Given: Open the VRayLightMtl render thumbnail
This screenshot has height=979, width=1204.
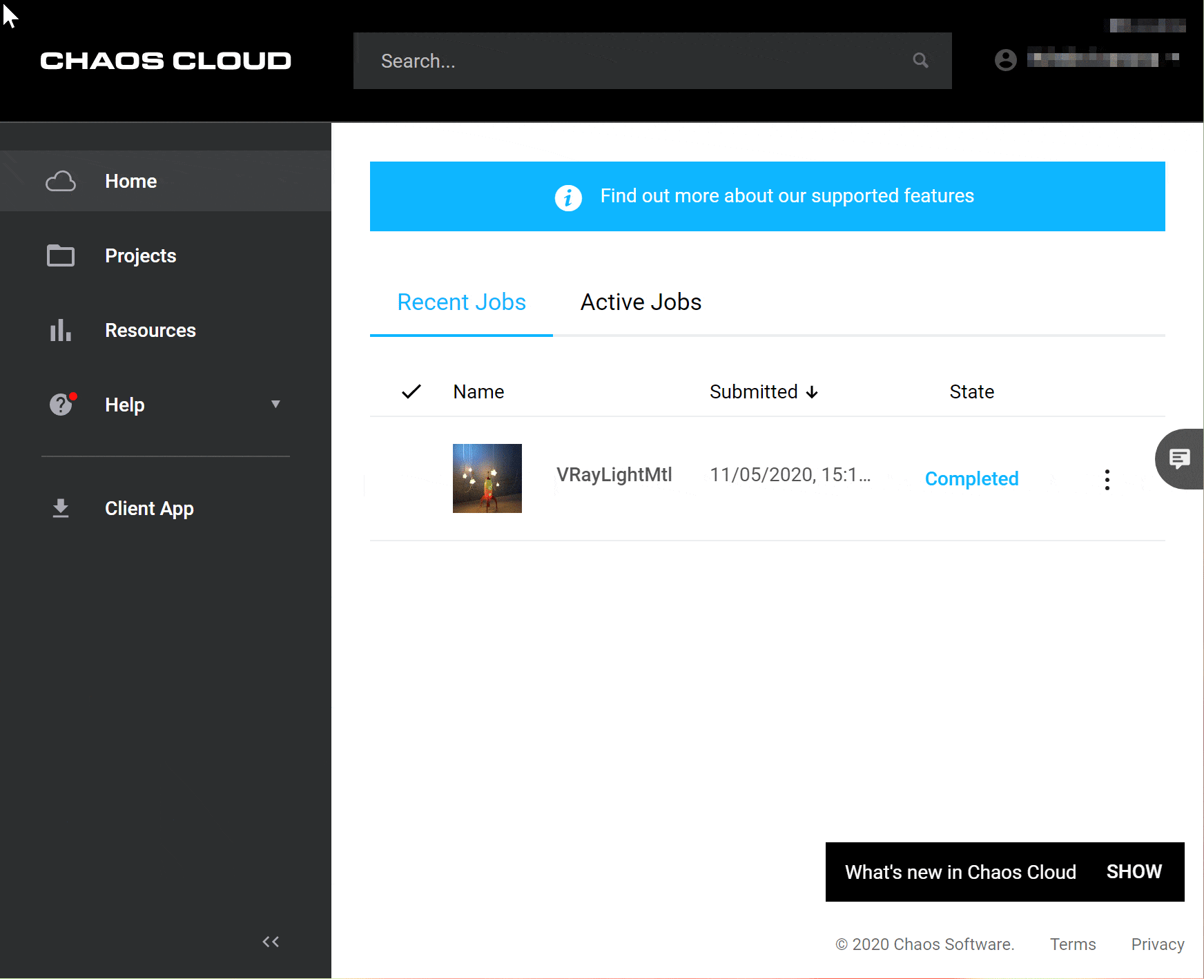Looking at the screenshot, I should pos(487,478).
